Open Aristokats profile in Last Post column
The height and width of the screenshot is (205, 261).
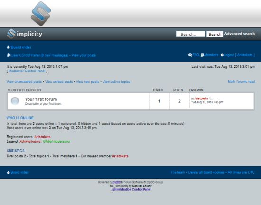201,98
